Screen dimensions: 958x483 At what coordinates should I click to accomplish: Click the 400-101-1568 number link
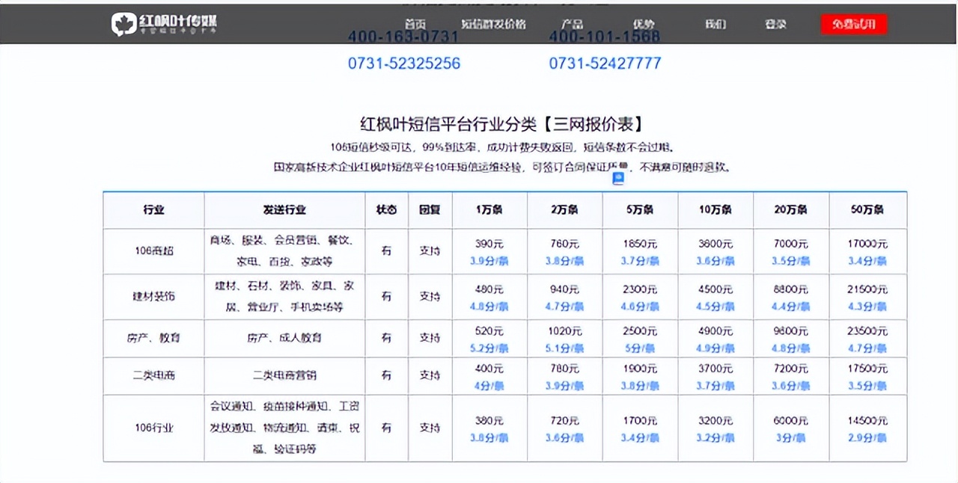click(603, 36)
